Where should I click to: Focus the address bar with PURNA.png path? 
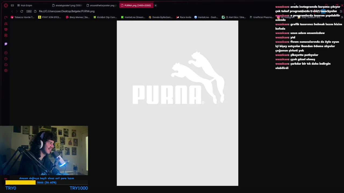[67, 11]
